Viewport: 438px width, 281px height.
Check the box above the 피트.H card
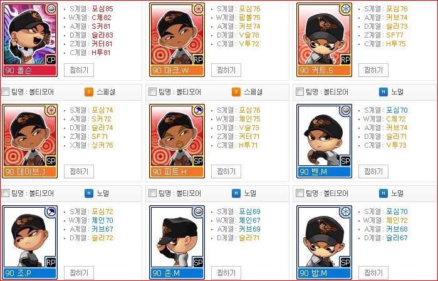[152, 92]
